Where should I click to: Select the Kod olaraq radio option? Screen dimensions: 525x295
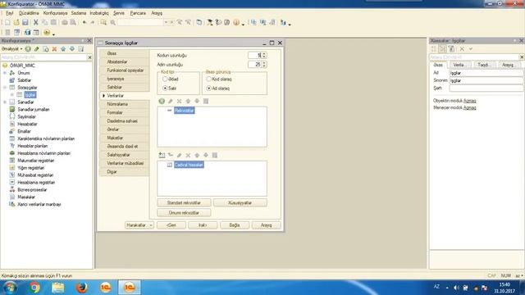pyautogui.click(x=208, y=79)
